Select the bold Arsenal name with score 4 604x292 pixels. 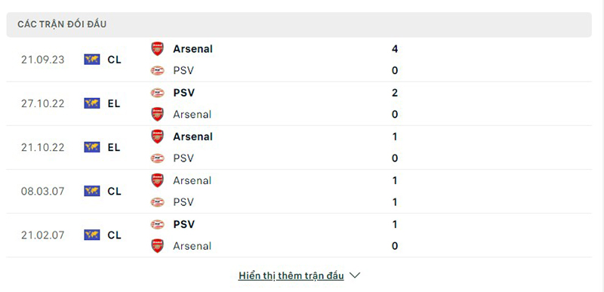(x=193, y=49)
